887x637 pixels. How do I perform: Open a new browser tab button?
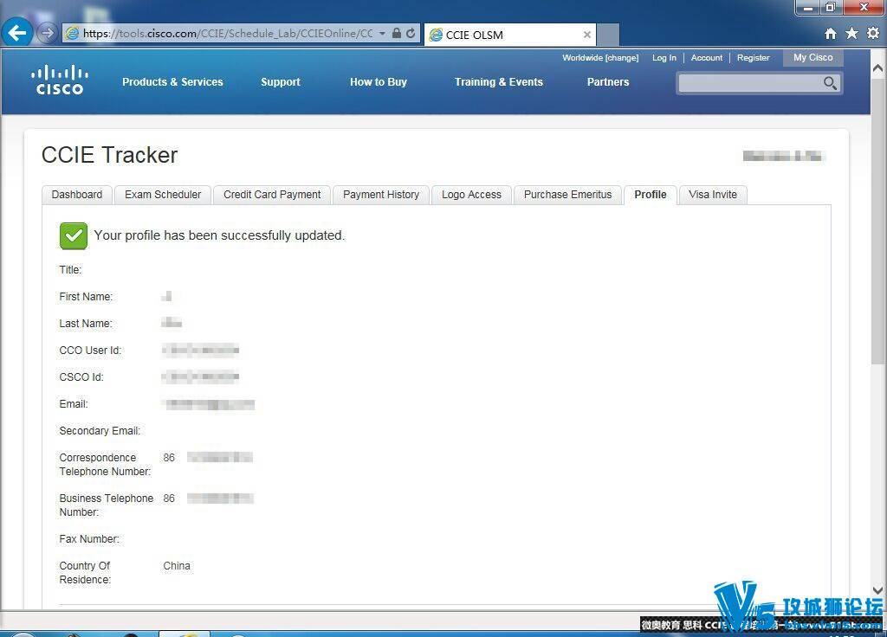608,35
